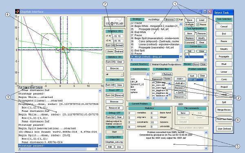Screen dimensions: 245x153
Task: Toggle the Pause checkbox beside Execute
Action: coord(198,24)
